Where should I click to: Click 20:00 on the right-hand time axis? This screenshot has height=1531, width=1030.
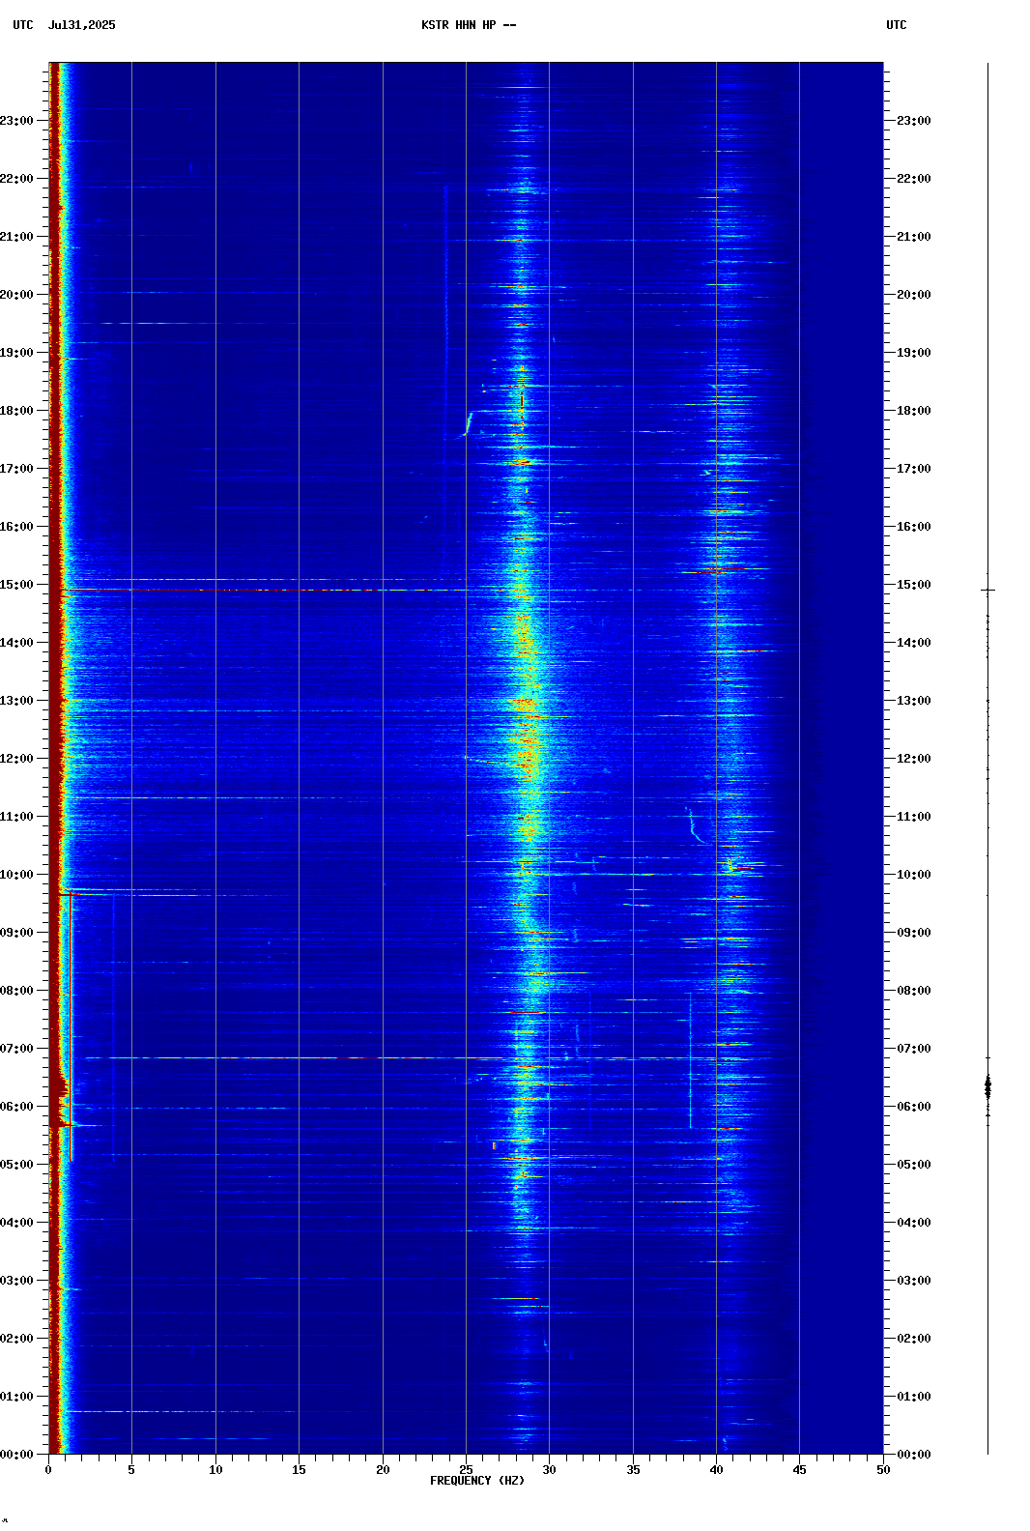(x=914, y=295)
